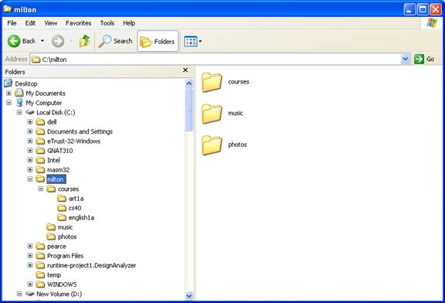Maximize the milton window
The width and height of the screenshot is (445, 303).
pos(423,9)
